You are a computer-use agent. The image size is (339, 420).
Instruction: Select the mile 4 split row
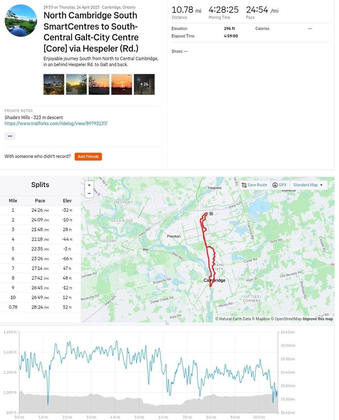click(x=40, y=239)
